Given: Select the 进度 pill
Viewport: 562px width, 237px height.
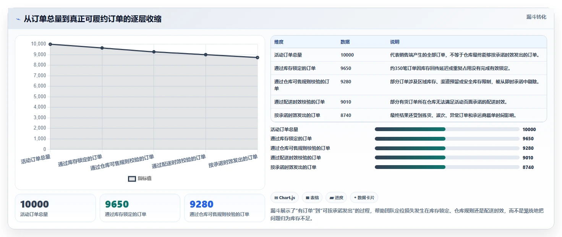Looking at the screenshot, I should tap(336, 198).
